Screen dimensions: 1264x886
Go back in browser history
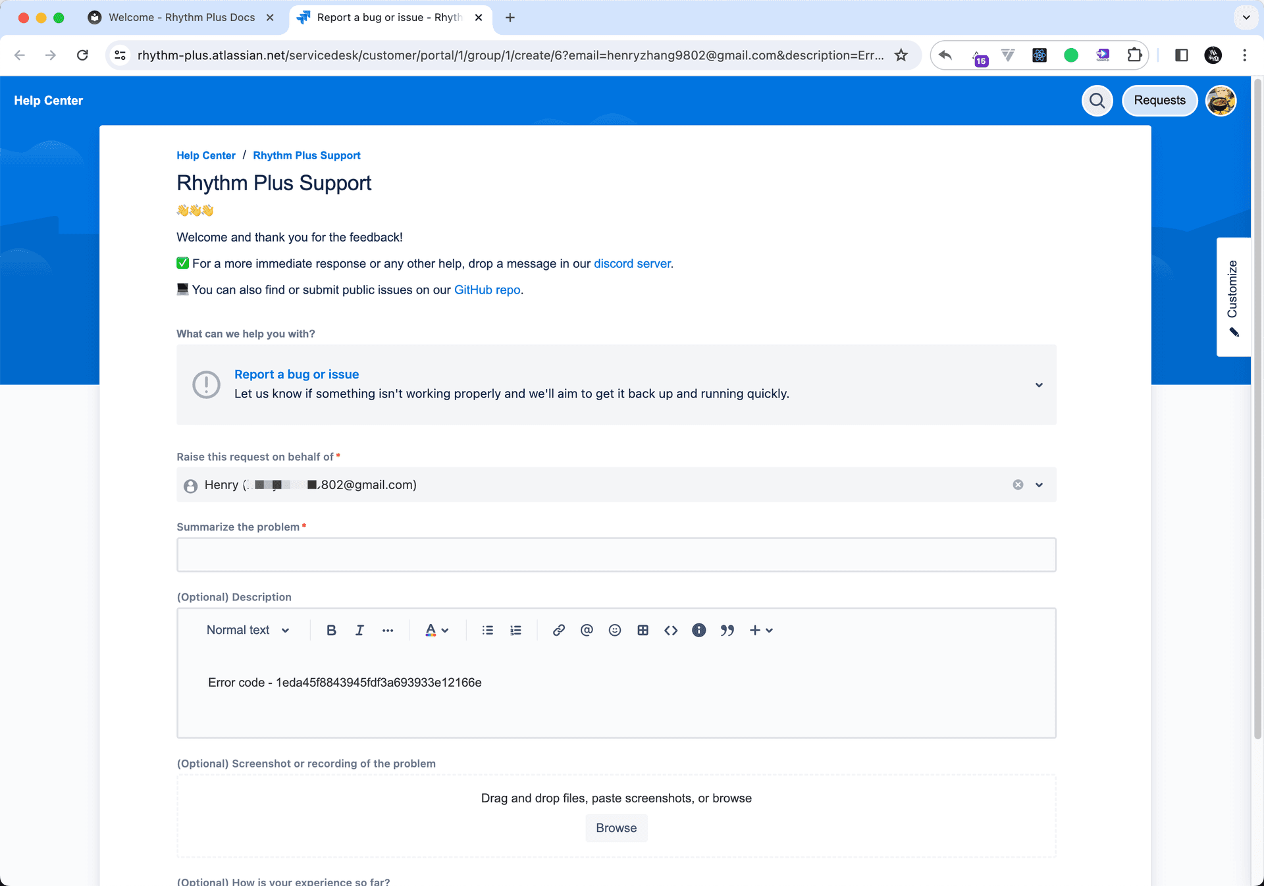[20, 55]
